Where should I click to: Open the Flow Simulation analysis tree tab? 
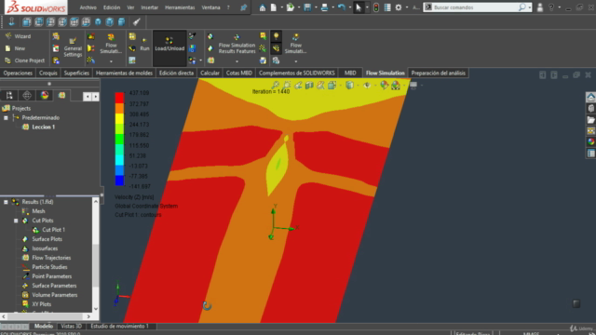tap(61, 95)
